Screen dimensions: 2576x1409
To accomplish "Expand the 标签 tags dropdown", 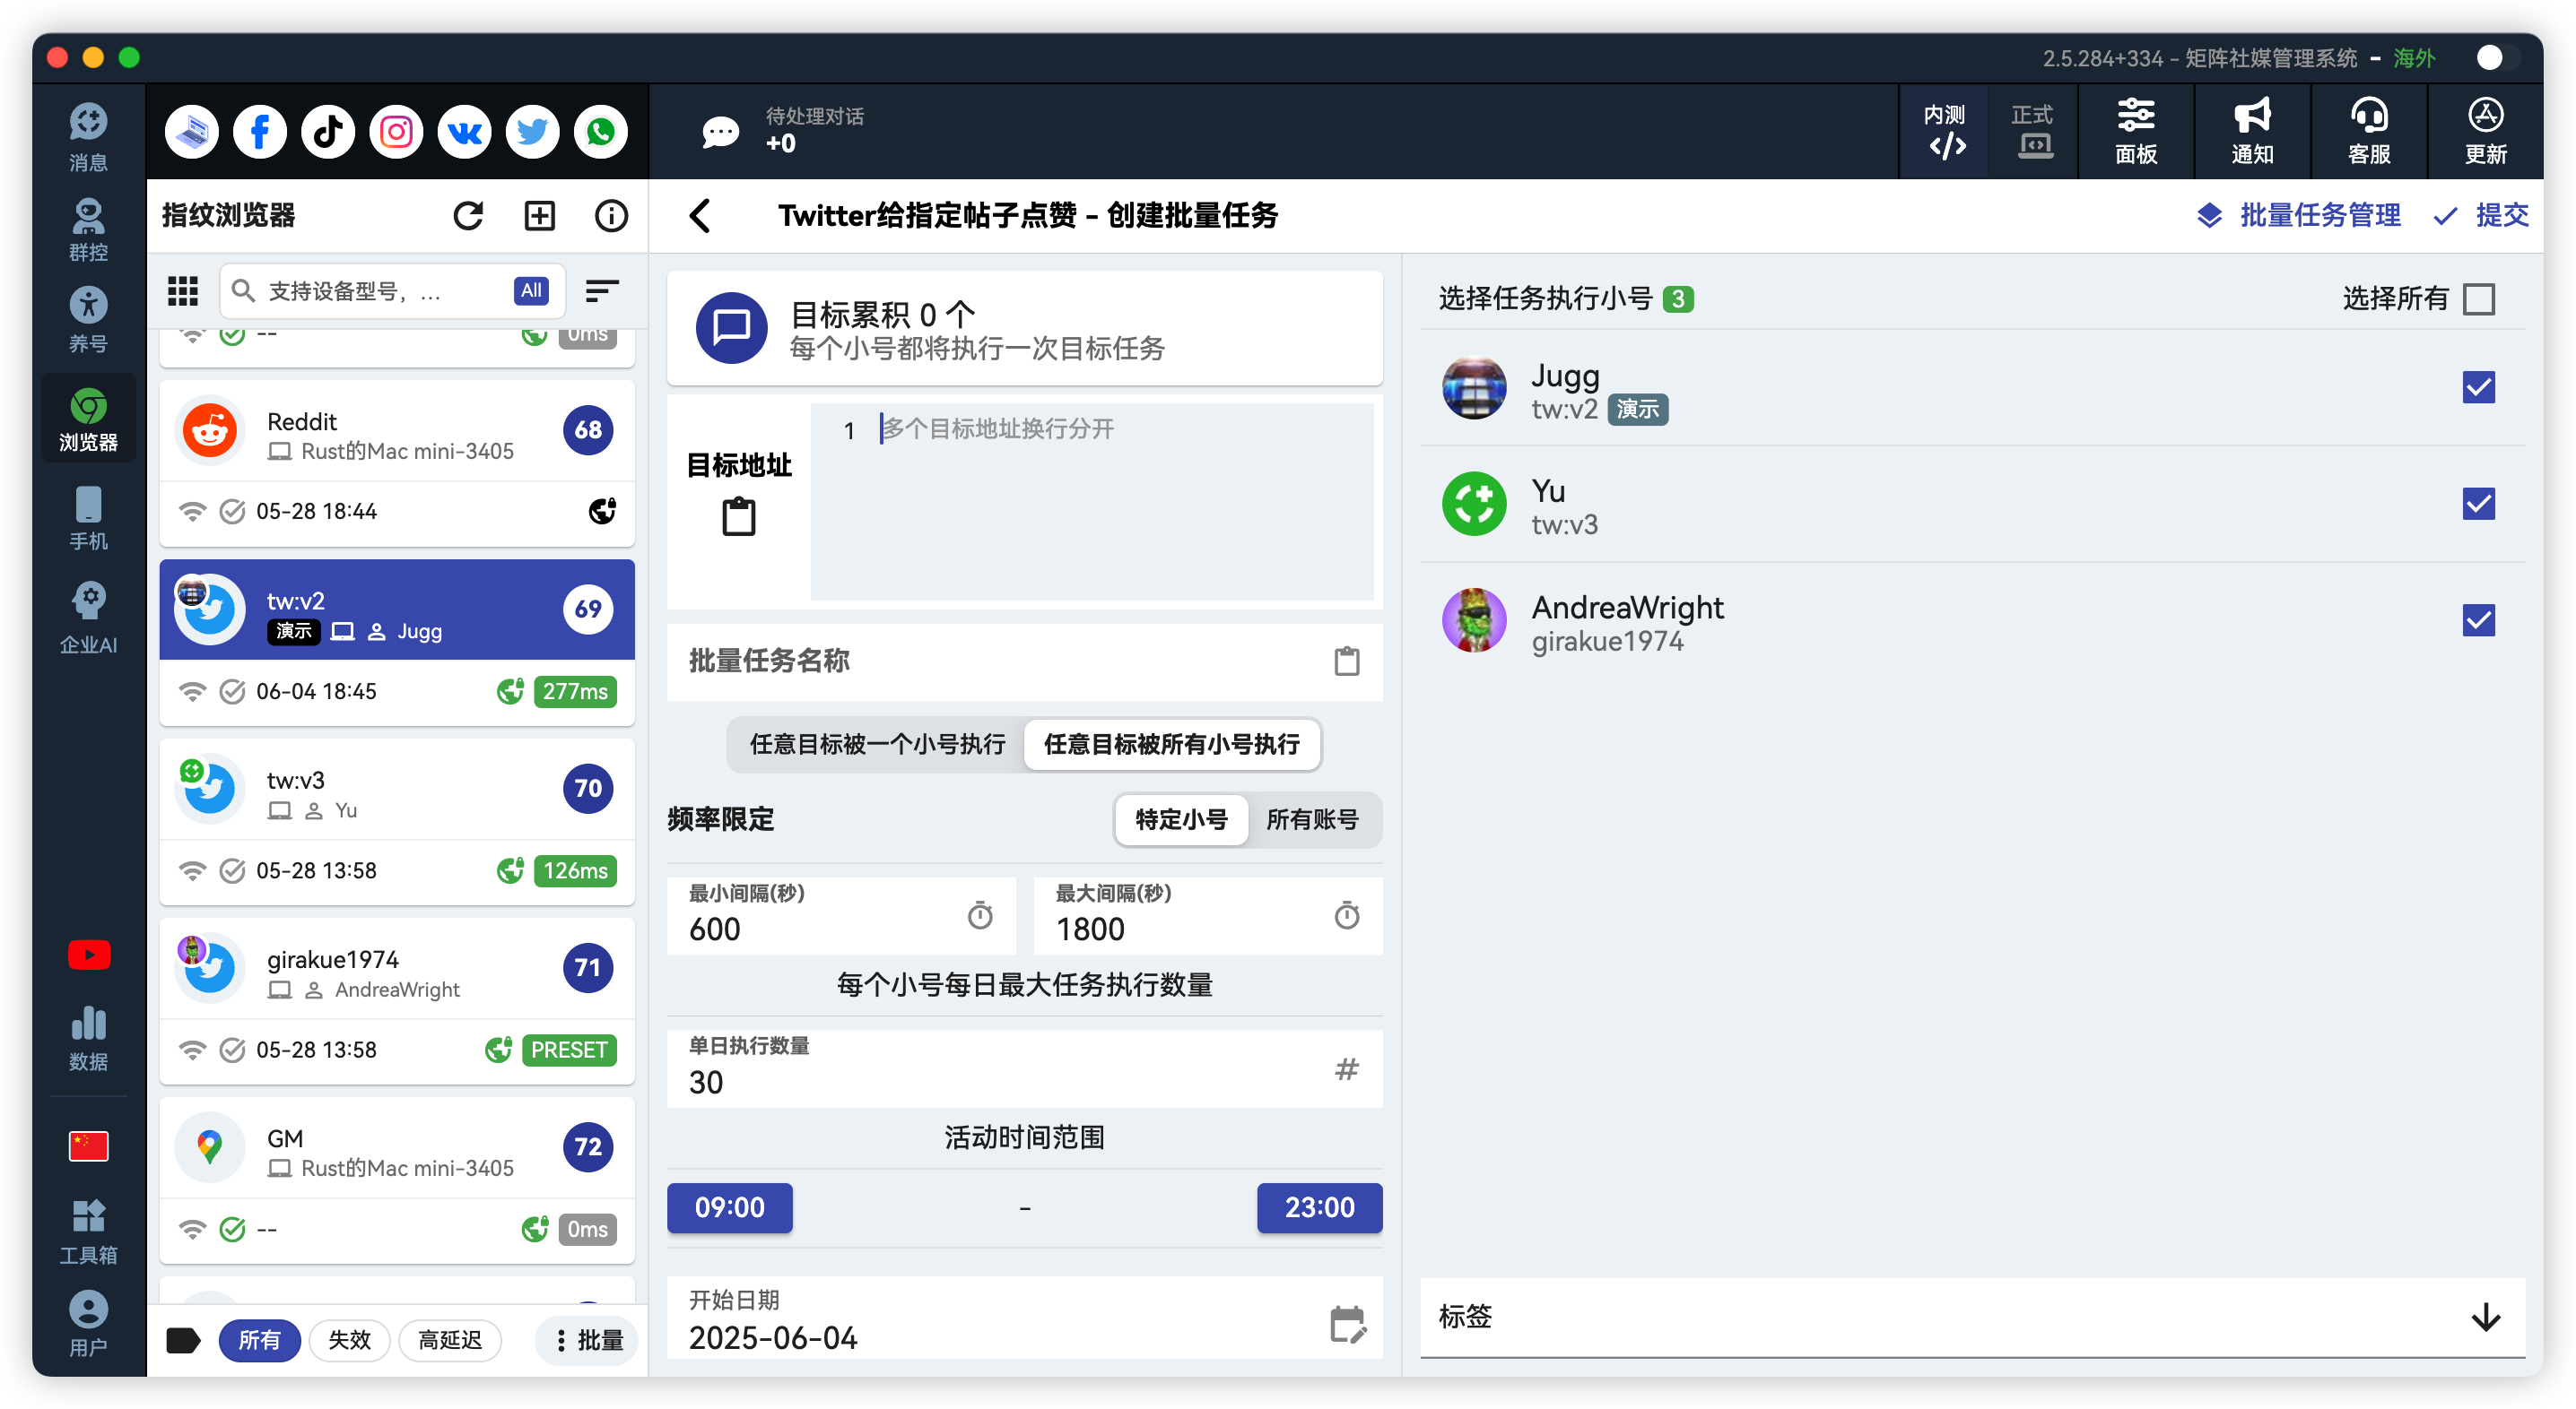I will (x=2485, y=1317).
